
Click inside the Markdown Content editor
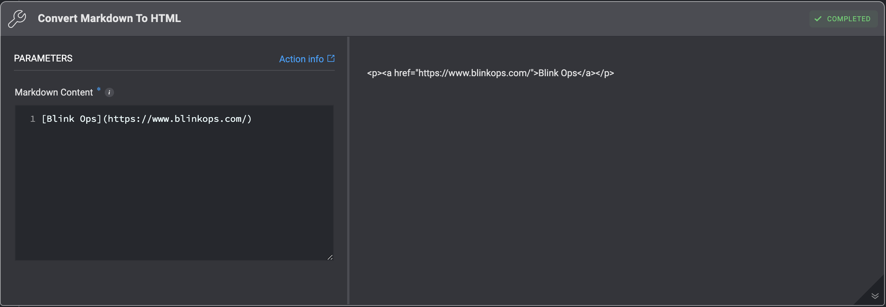click(x=174, y=183)
